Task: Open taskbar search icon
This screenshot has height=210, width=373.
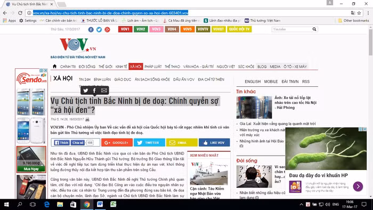Action: click(20, 204)
